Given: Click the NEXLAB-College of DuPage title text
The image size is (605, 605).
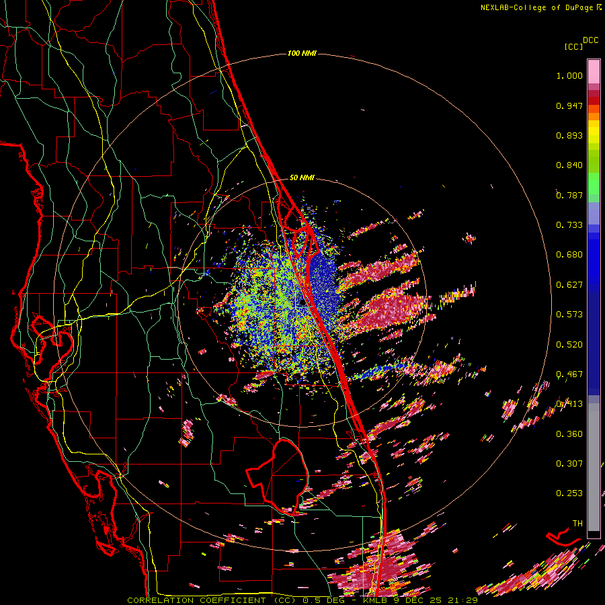Looking at the screenshot, I should coord(538,7).
